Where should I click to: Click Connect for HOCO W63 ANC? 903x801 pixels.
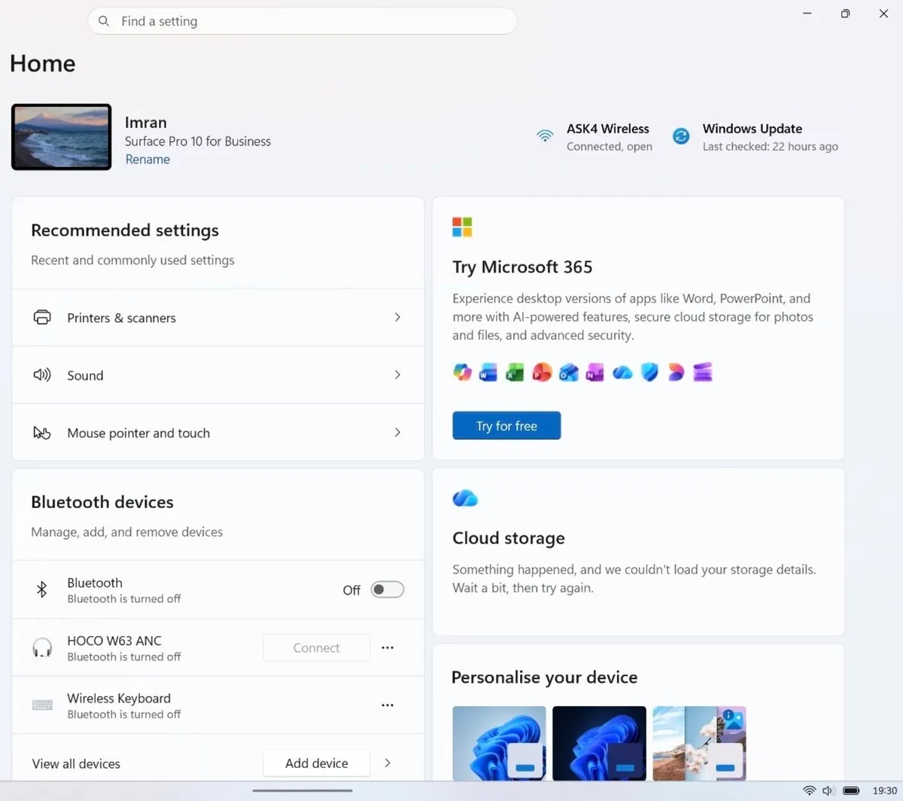pyautogui.click(x=316, y=647)
